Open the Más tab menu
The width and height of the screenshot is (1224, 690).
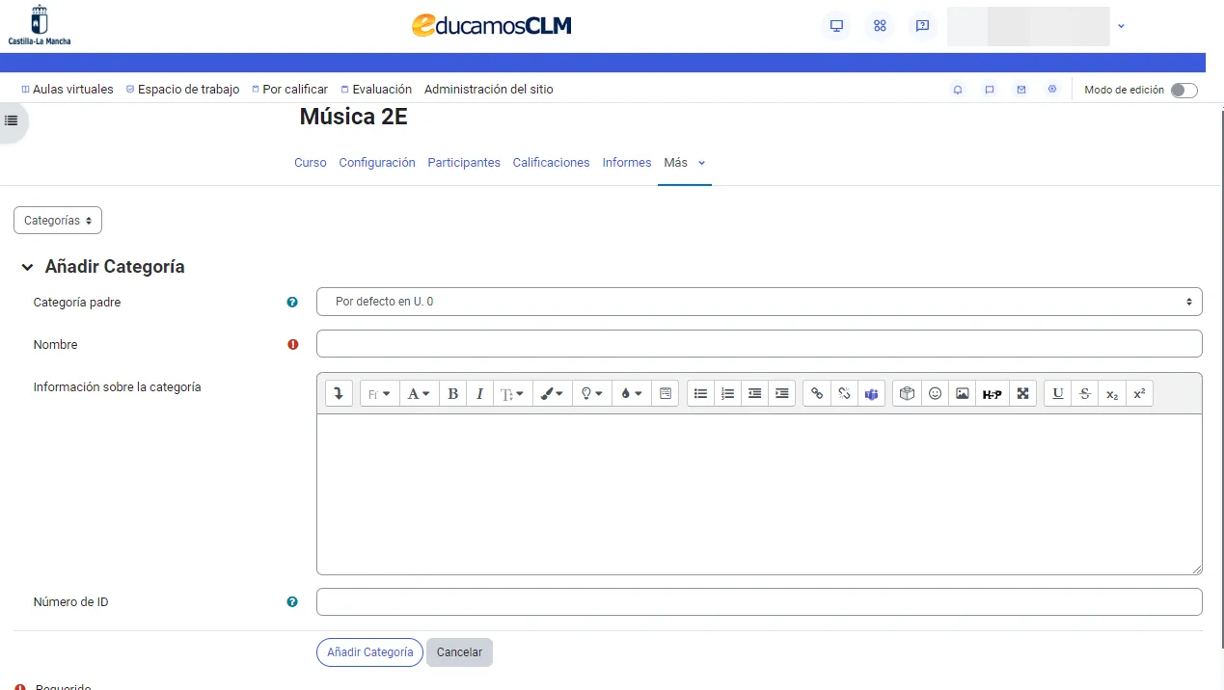[684, 163]
